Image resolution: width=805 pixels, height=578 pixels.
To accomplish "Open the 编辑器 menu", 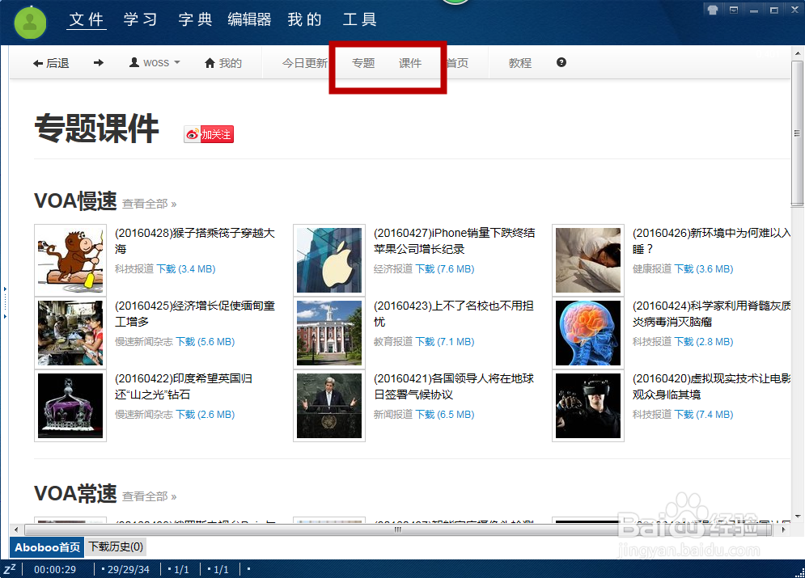I will coord(249,19).
